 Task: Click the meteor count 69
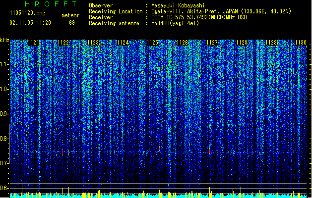tap(72, 23)
